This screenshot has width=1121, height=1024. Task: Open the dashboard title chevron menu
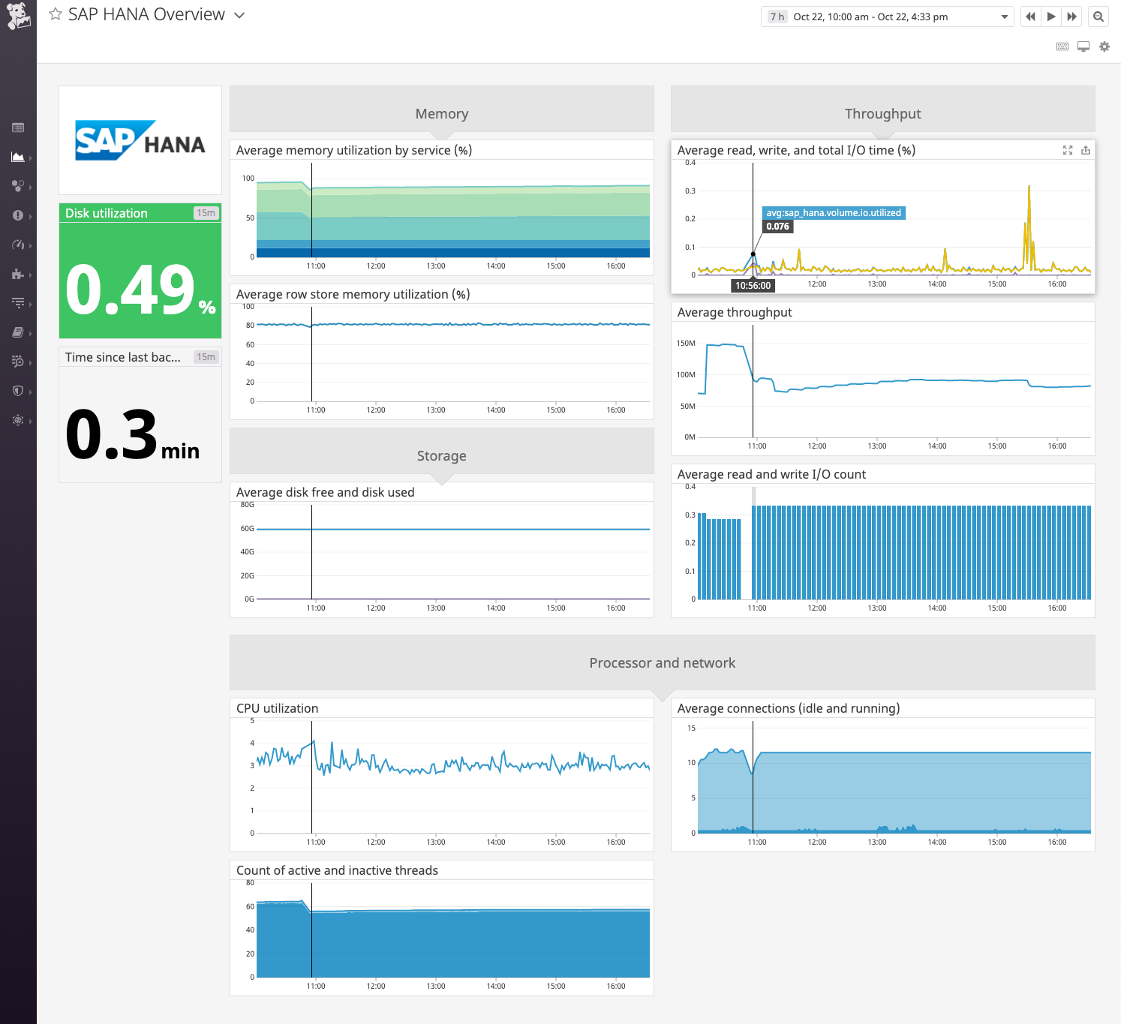239,15
